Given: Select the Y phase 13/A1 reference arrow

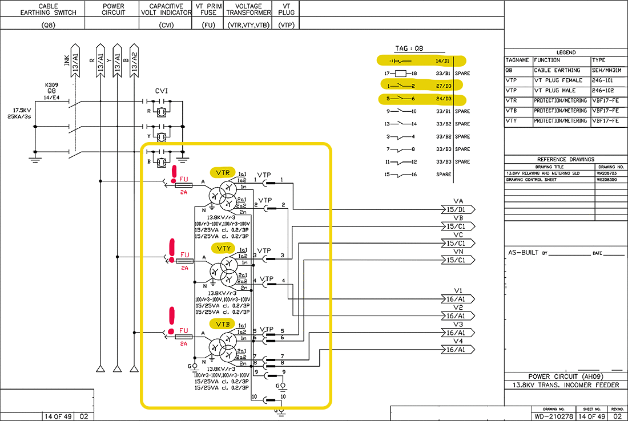Looking at the screenshot, I should (118, 60).
